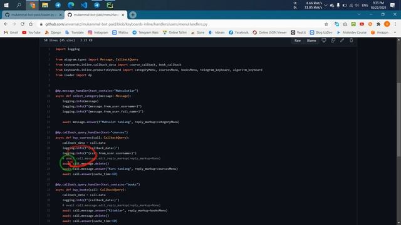Close the menuHandlers.py browser tab
This screenshot has height=225, width=401.
click(x=123, y=15)
